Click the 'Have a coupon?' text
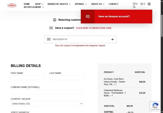 point(64,28)
